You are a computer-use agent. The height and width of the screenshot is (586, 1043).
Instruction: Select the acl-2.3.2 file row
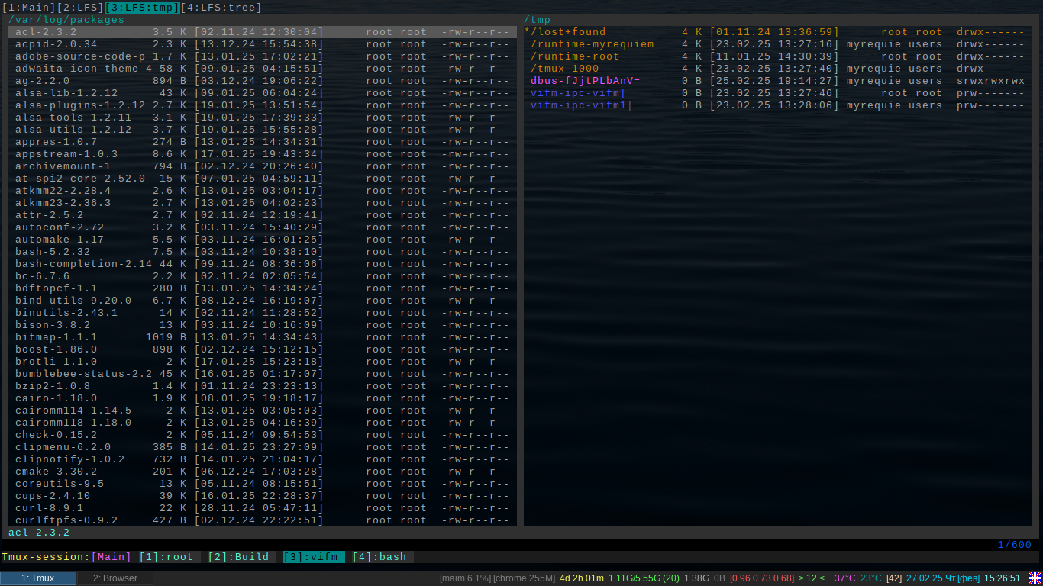point(263,32)
